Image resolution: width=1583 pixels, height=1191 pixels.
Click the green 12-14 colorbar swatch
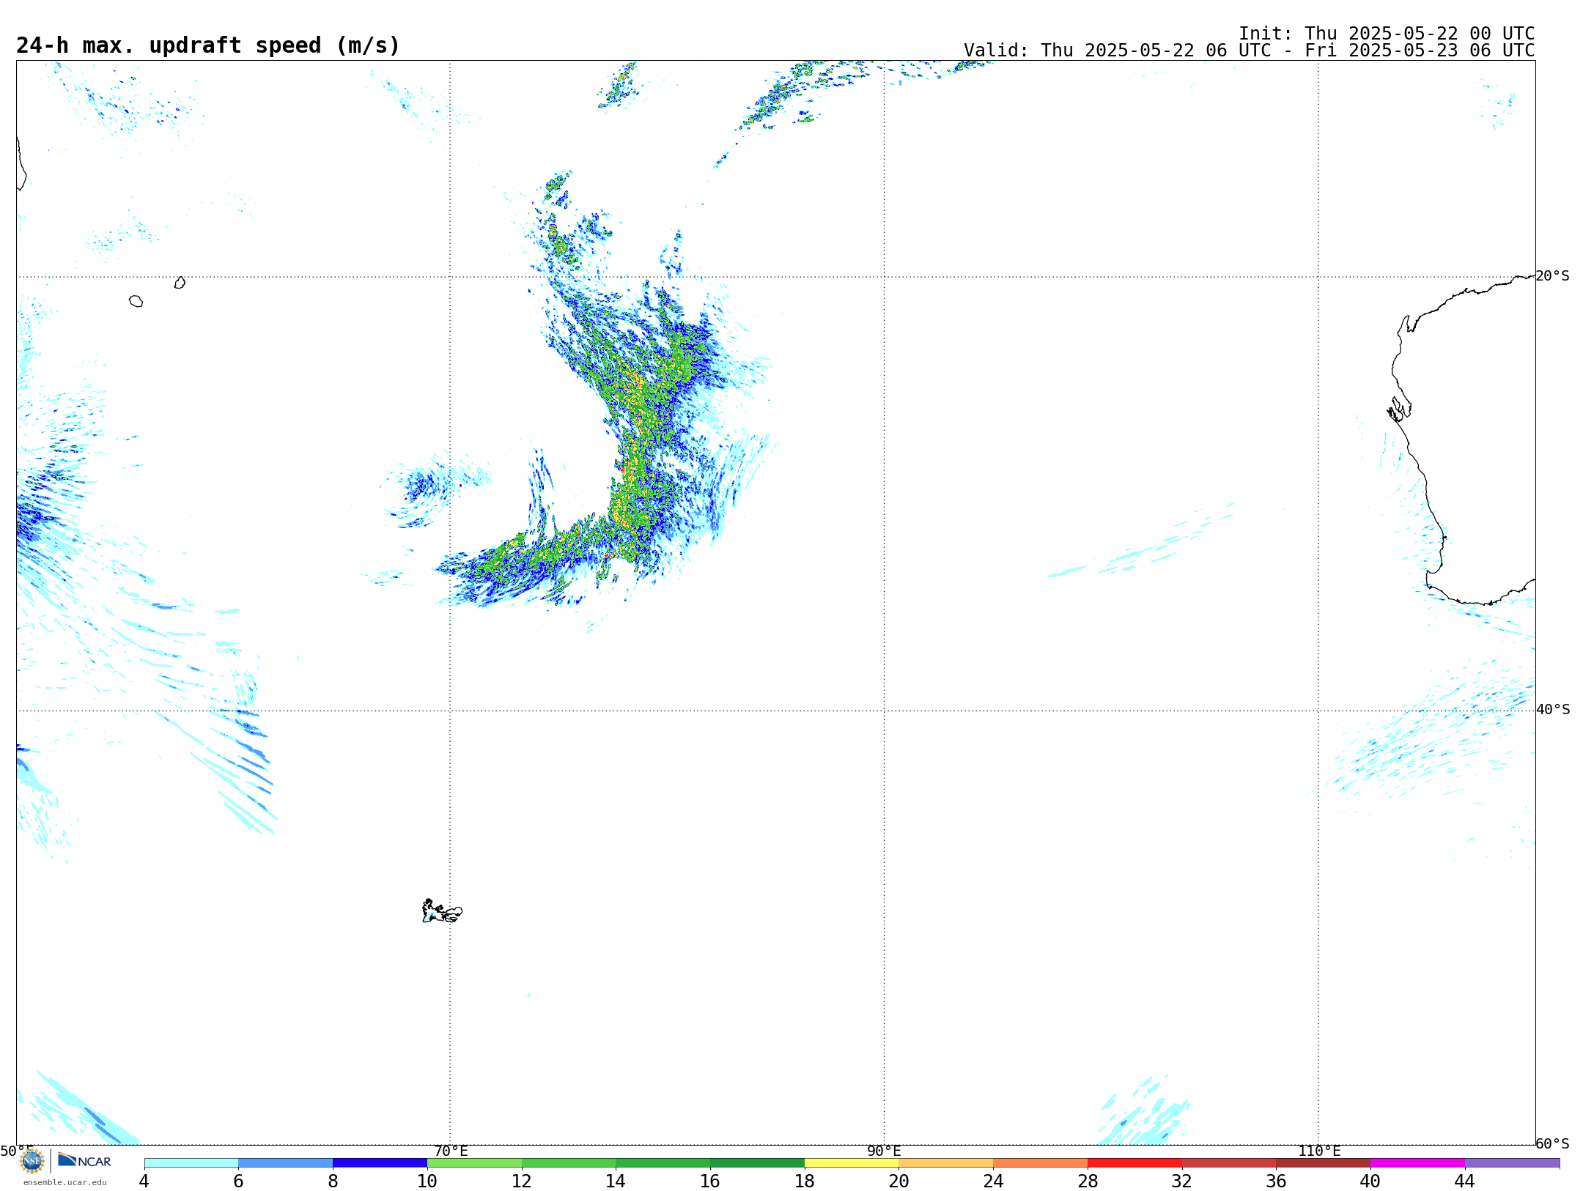569,1162
